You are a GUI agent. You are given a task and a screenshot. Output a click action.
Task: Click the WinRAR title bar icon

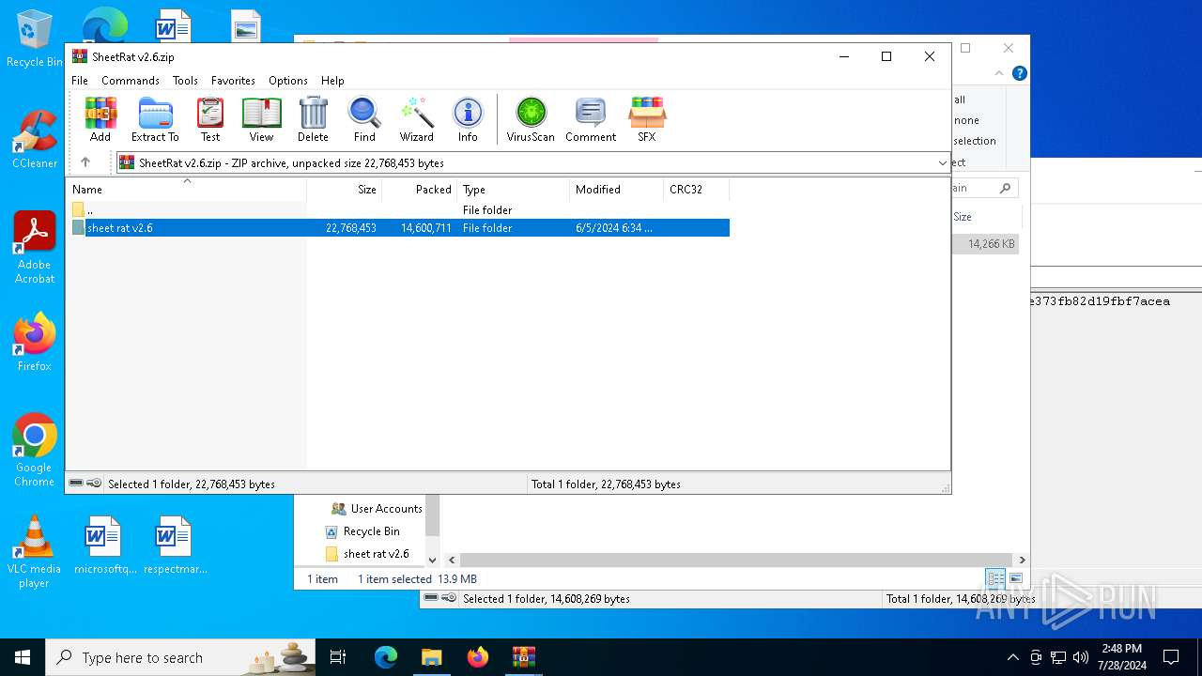coord(80,56)
